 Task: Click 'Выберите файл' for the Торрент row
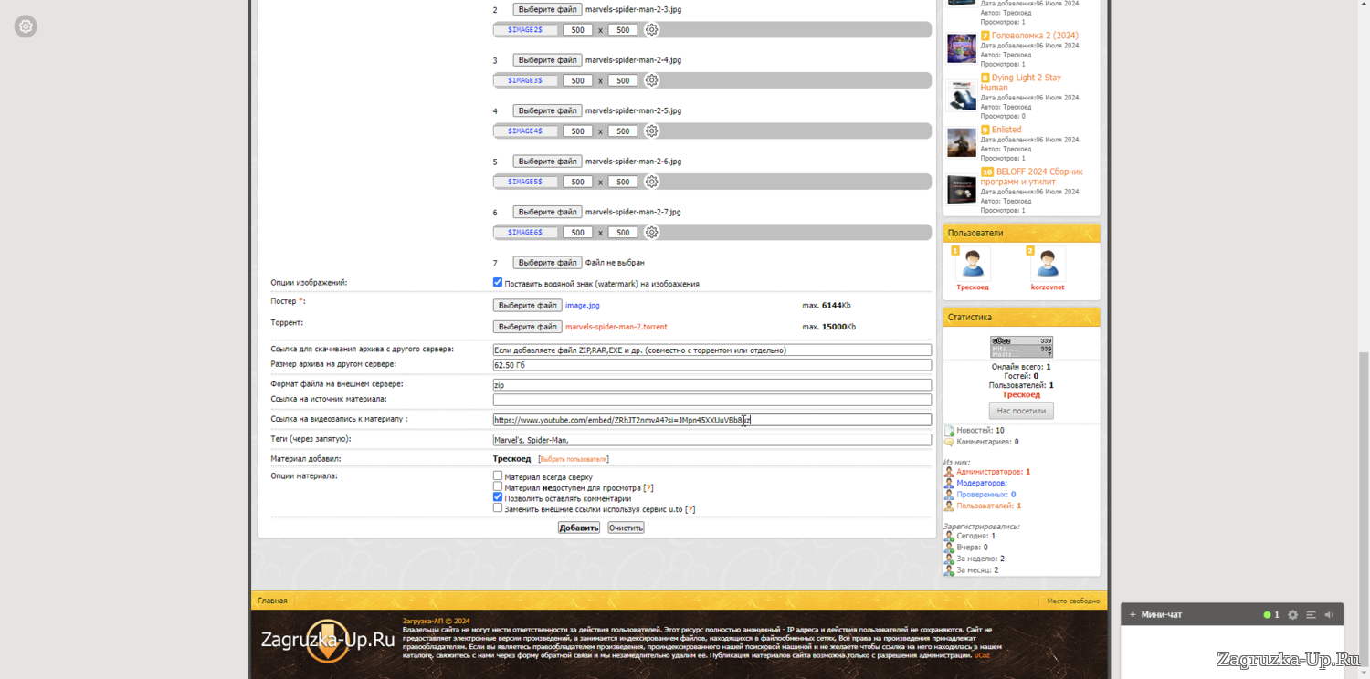point(527,327)
